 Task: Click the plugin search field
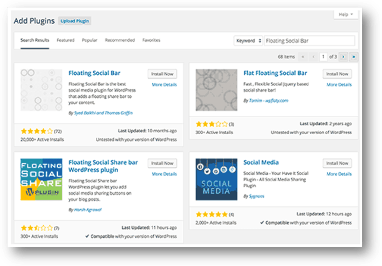309,41
